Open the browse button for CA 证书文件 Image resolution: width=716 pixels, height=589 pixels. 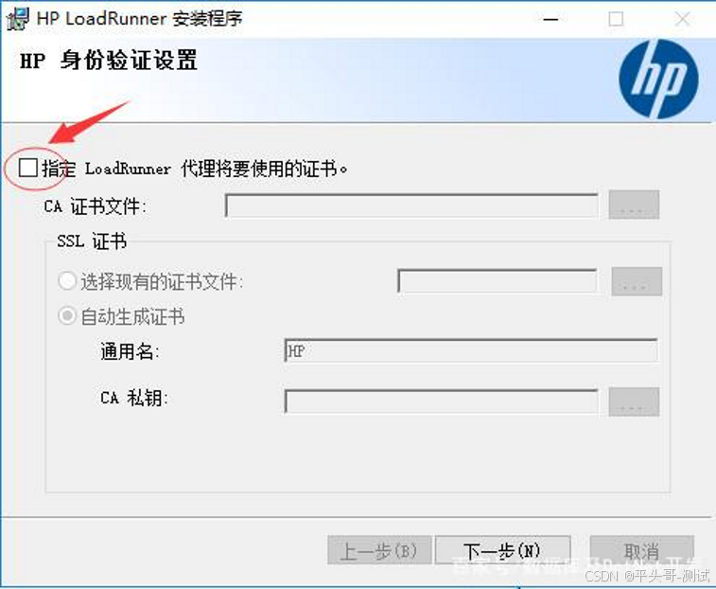[x=634, y=205]
